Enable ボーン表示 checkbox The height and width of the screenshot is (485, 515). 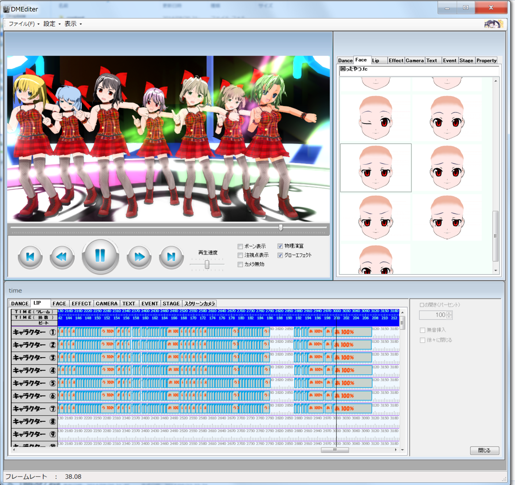(240, 246)
